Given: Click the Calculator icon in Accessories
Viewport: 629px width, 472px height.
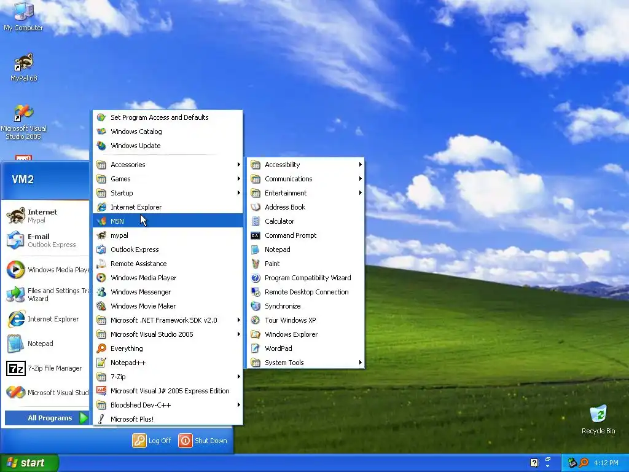Looking at the screenshot, I should (256, 221).
